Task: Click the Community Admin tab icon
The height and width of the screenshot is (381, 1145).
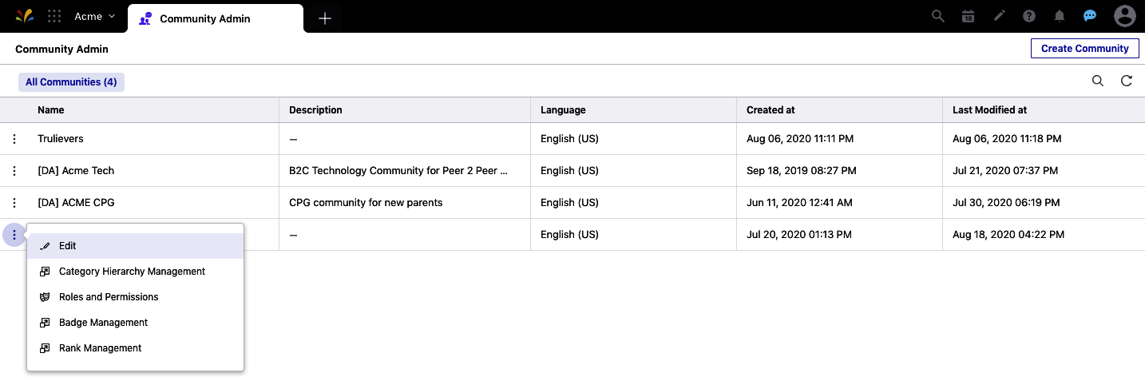Action: pyautogui.click(x=145, y=18)
